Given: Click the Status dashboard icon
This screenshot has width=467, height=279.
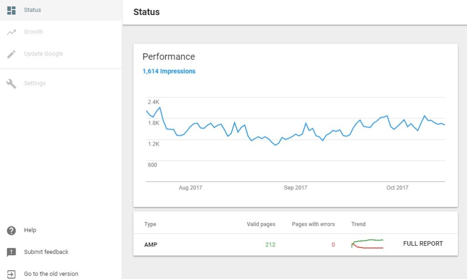Looking at the screenshot, I should pos(11,10).
